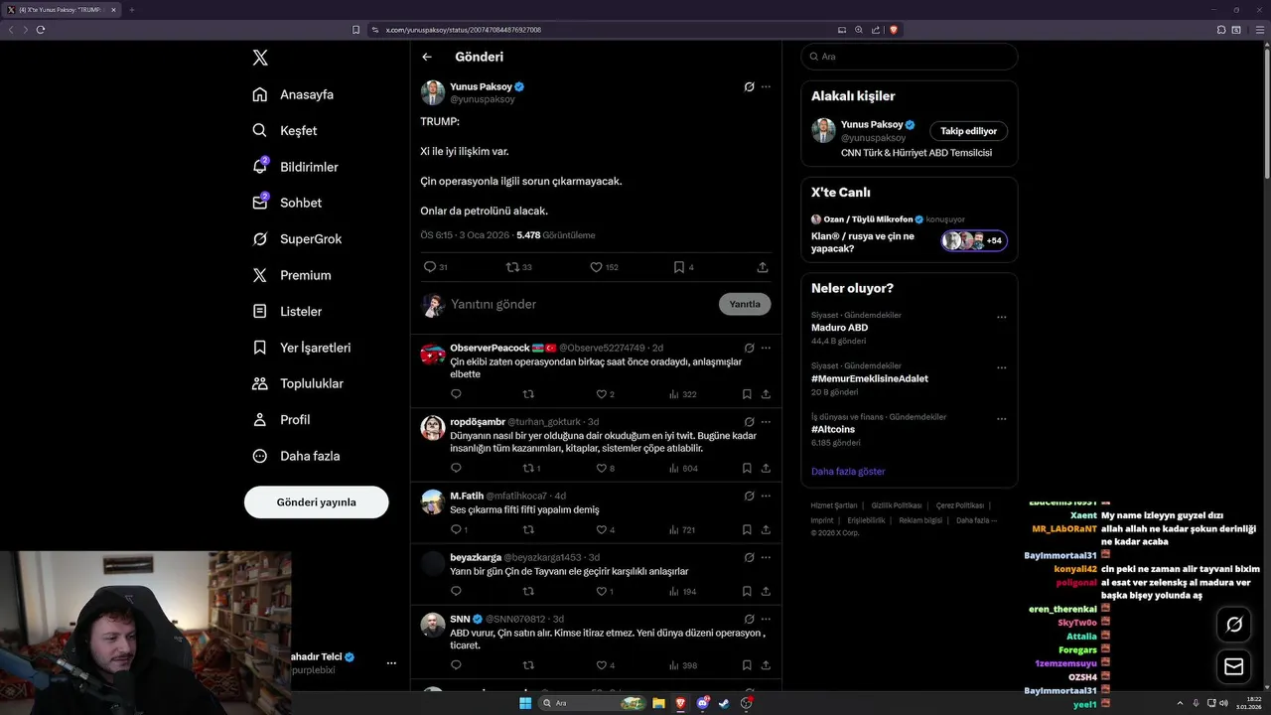
Task: Open Maduro ABD trending topic
Action: [839, 328]
